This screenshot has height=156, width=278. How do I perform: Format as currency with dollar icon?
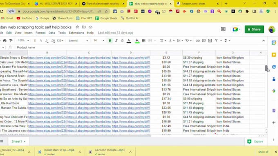[x=35, y=41]
